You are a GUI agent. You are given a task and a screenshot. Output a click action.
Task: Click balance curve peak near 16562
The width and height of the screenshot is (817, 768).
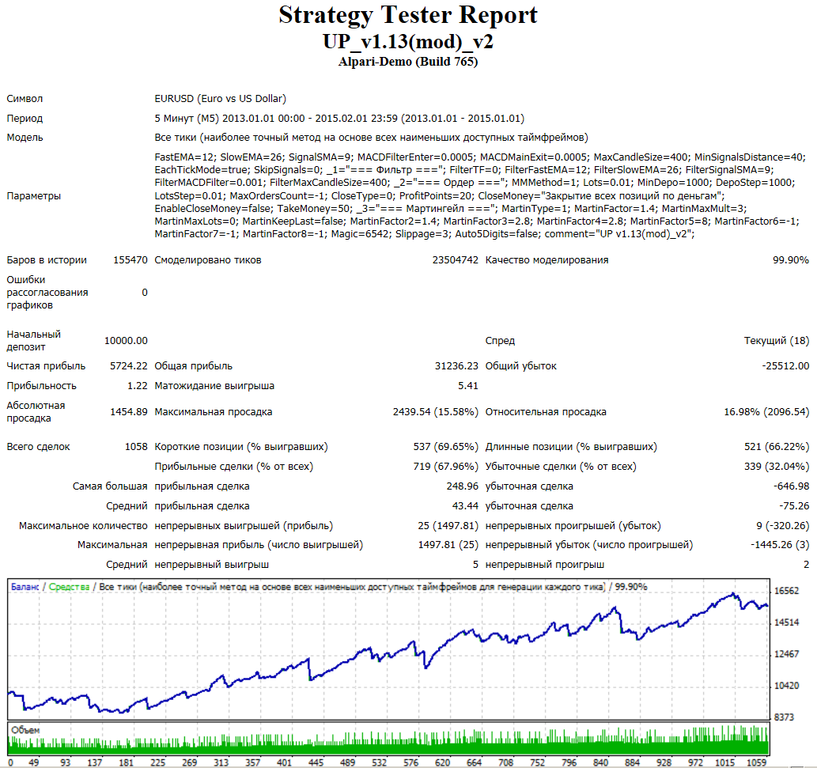click(x=734, y=594)
